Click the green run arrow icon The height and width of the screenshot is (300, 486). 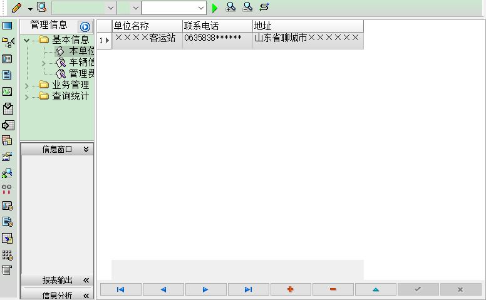pyautogui.click(x=214, y=8)
